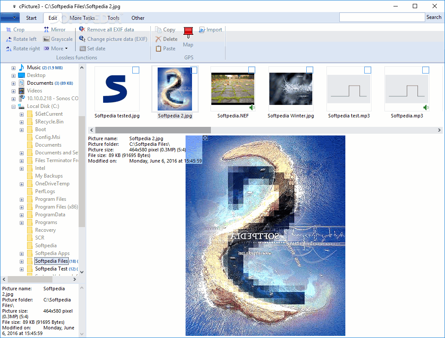Expand the Music folder node
The height and width of the screenshot is (338, 445).
13,68
